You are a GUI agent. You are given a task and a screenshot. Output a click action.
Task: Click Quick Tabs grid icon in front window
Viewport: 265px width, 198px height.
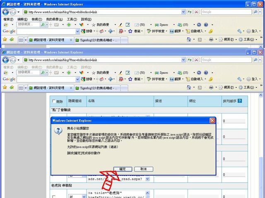pos(21,88)
